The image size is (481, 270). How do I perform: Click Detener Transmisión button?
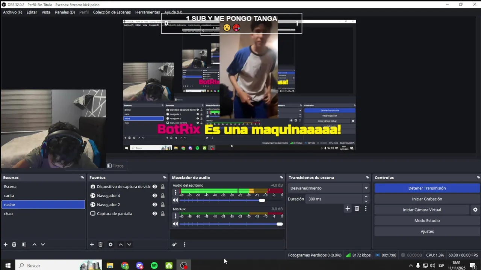(427, 188)
